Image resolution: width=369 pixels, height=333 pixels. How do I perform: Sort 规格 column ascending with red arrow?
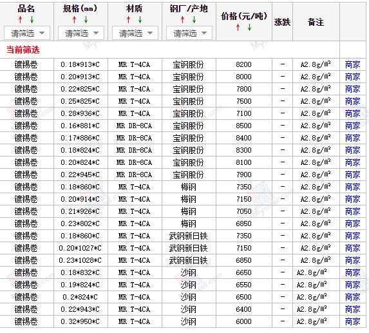point(75,20)
